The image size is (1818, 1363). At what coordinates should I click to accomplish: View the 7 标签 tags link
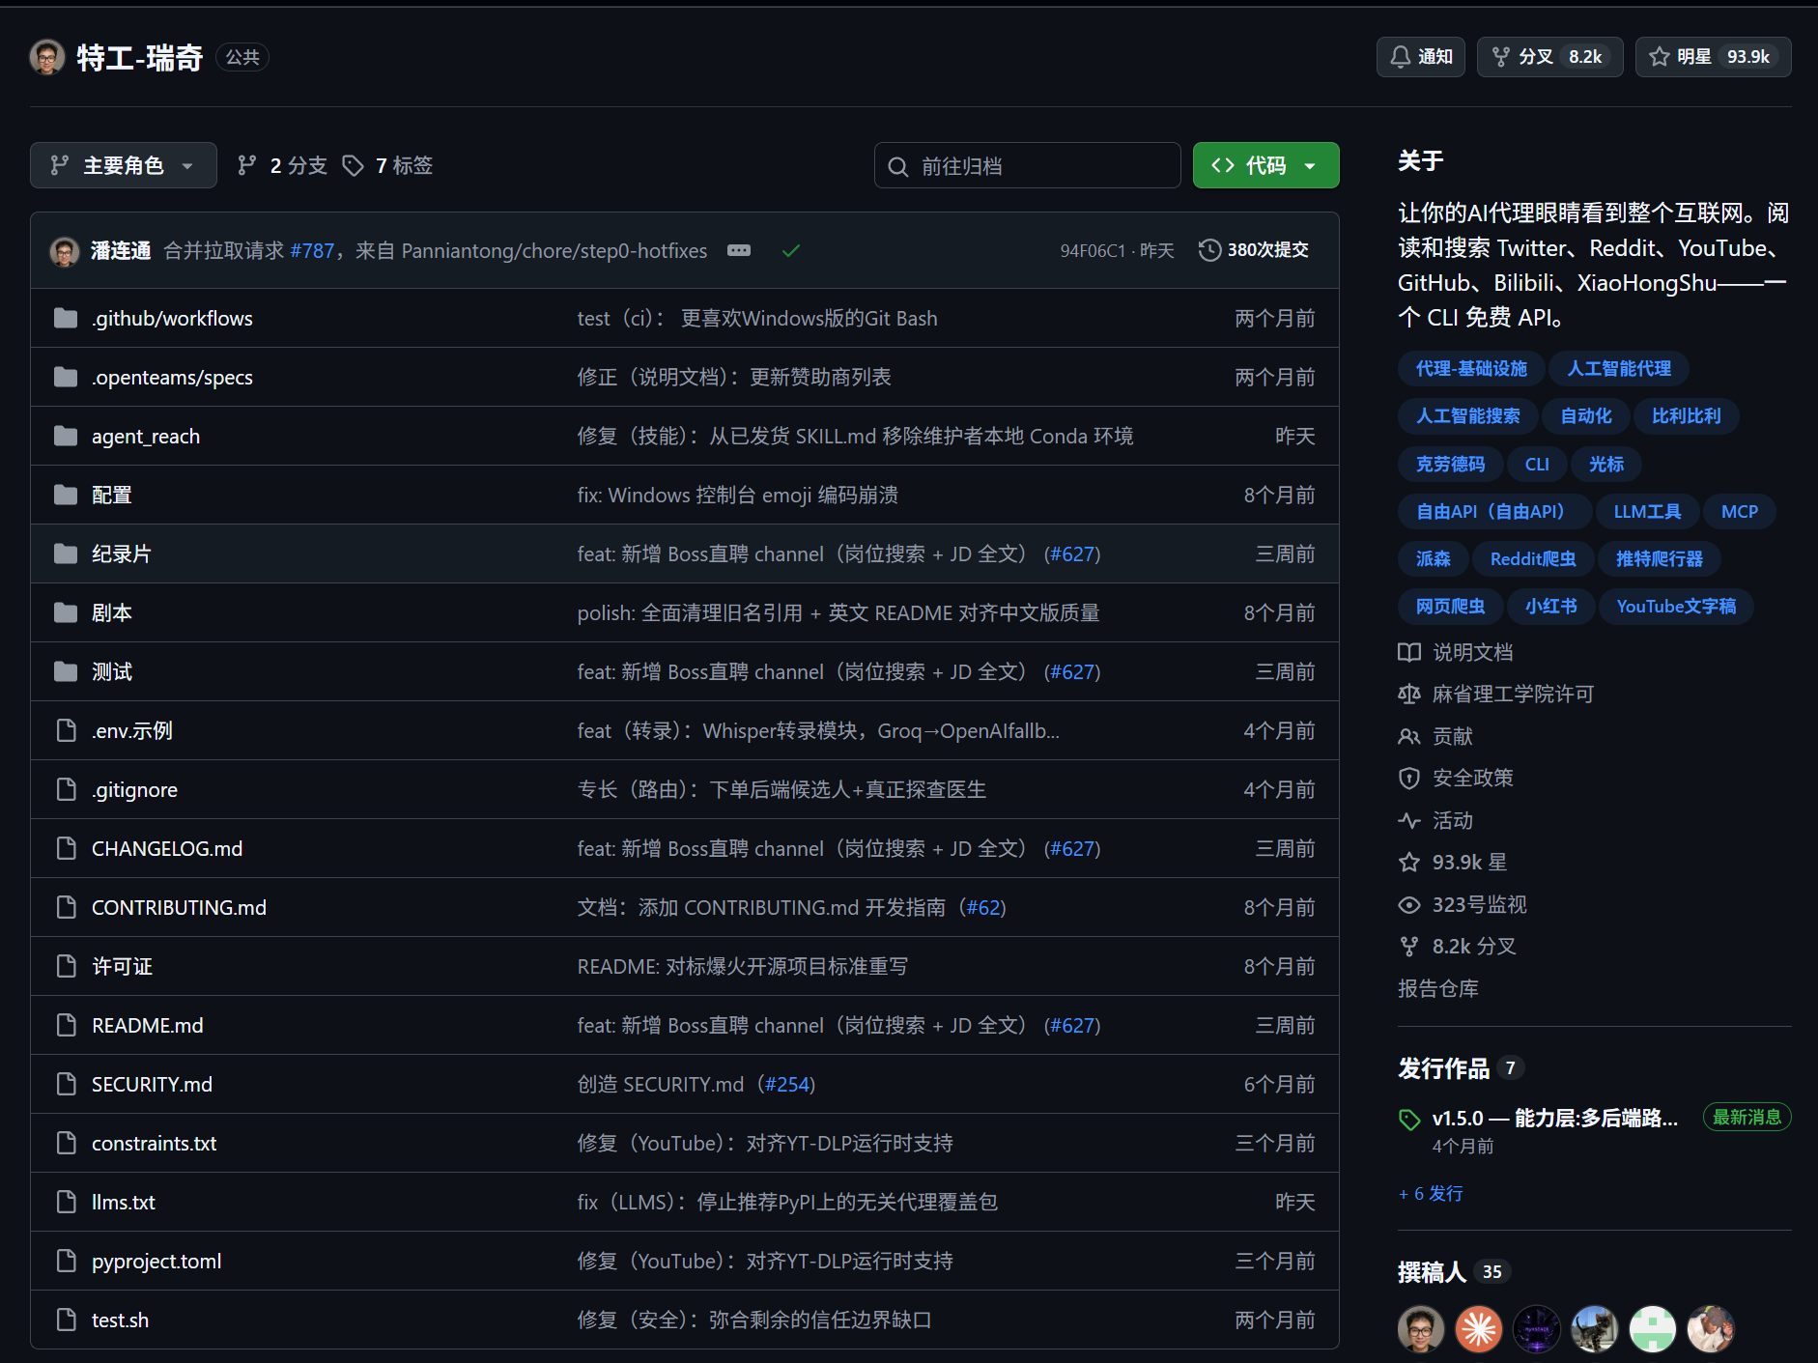point(387,165)
